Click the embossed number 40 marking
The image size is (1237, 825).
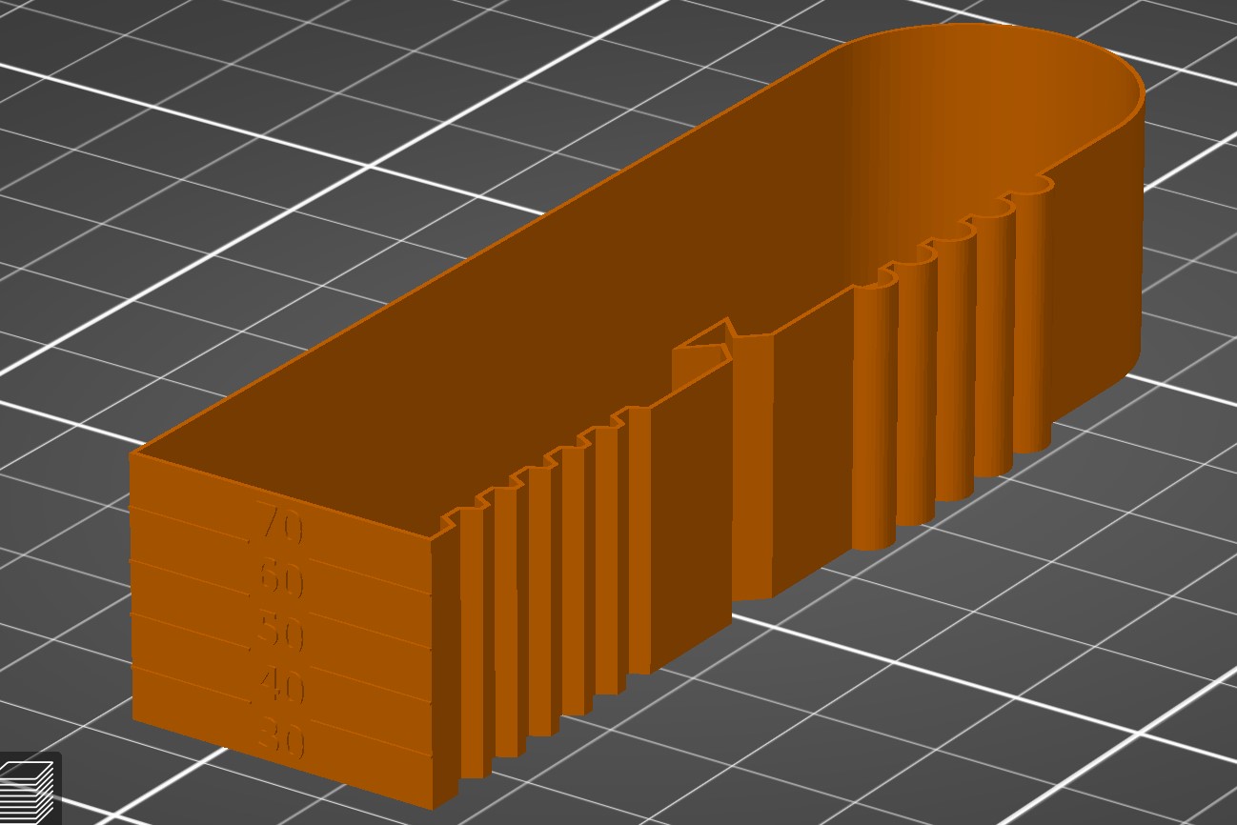[281, 686]
